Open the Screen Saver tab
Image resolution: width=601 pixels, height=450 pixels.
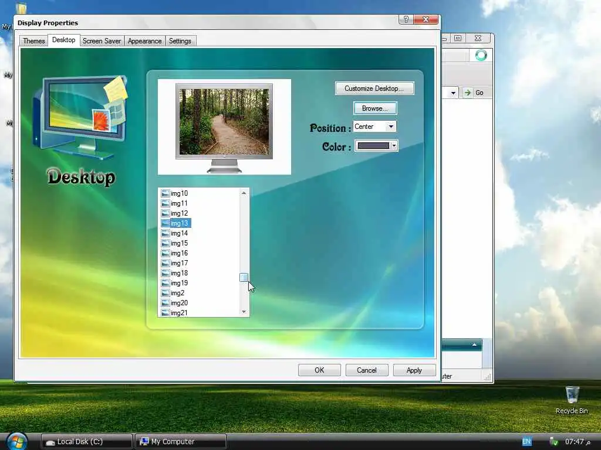tap(102, 41)
